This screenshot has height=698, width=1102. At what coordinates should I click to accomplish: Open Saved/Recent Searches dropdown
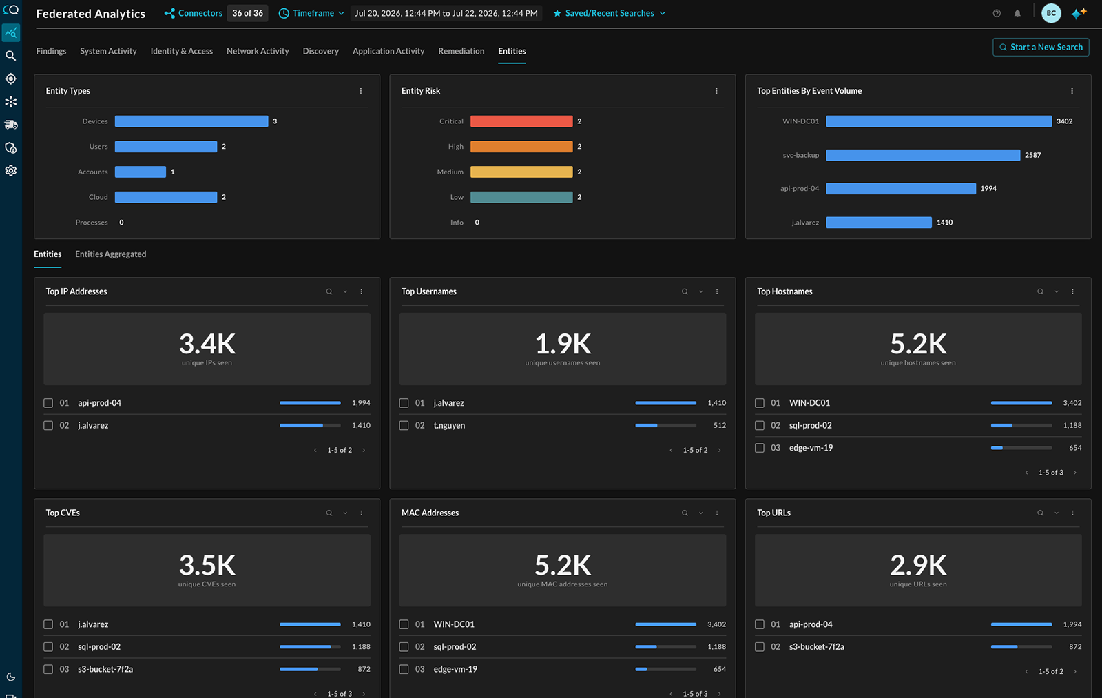pos(610,13)
